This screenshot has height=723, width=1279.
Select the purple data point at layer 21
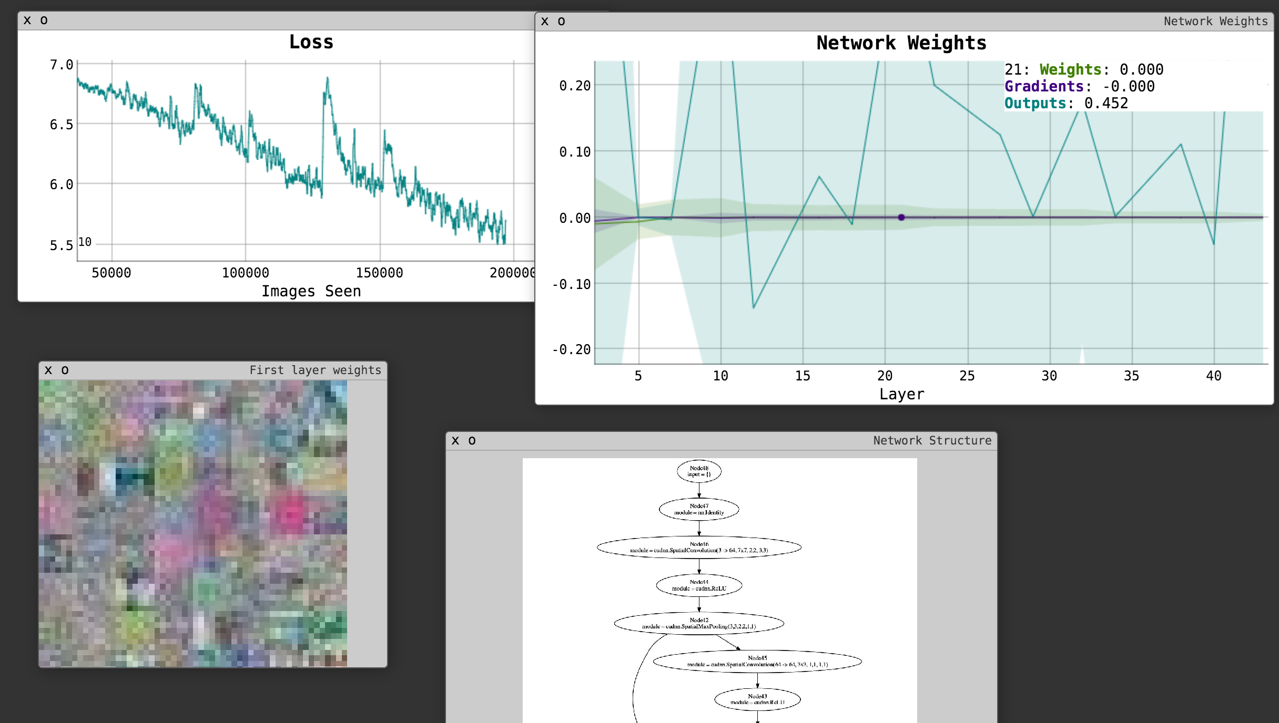(901, 218)
